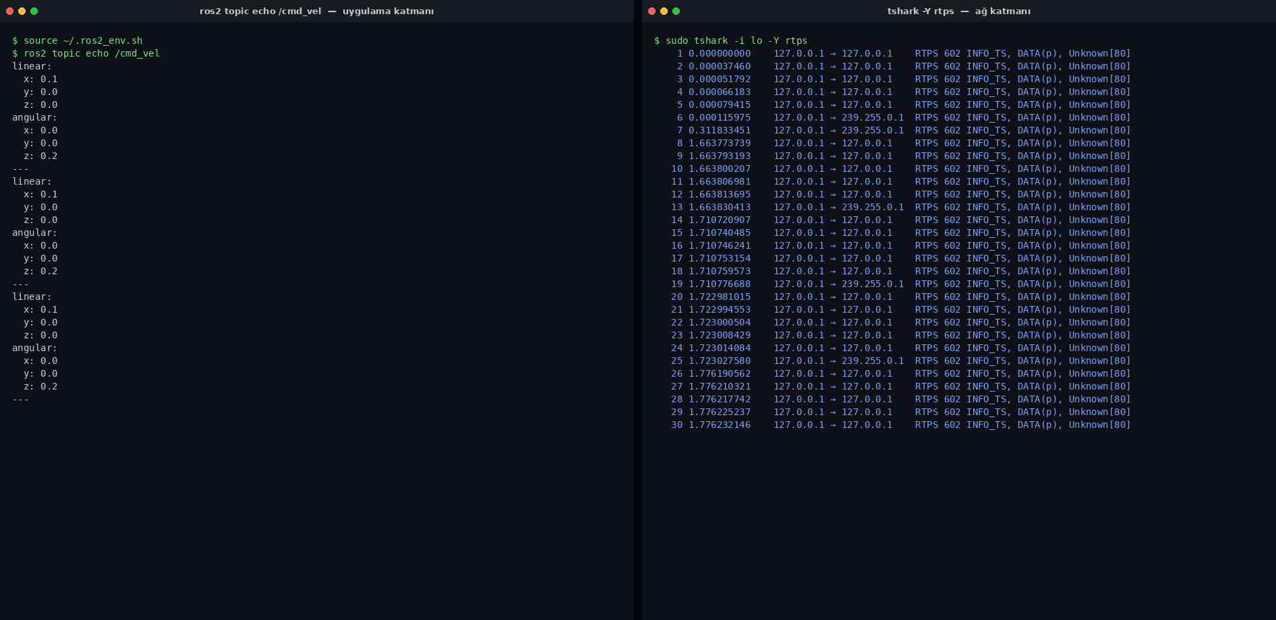This screenshot has width=1276, height=620.
Task: Click tshark packet 8 timestamp 1.663773739
Action: point(720,143)
